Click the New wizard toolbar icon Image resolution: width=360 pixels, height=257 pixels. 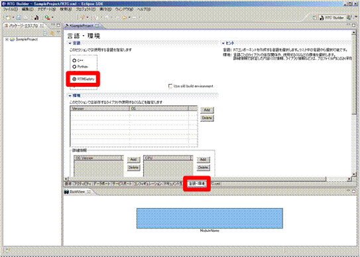click(x=8, y=17)
